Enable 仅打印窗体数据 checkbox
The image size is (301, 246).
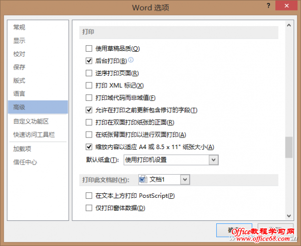pos(89,208)
